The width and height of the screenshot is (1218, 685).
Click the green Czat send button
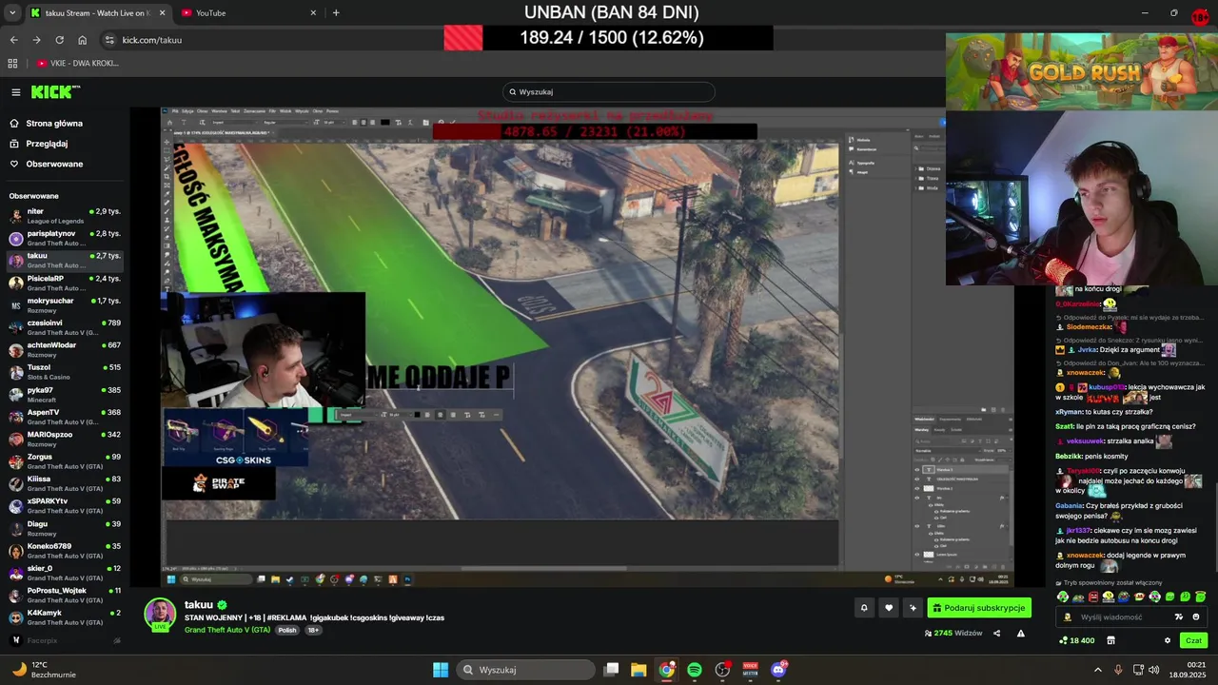click(1193, 640)
